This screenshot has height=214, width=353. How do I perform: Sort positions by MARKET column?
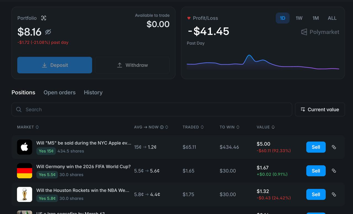click(x=28, y=127)
